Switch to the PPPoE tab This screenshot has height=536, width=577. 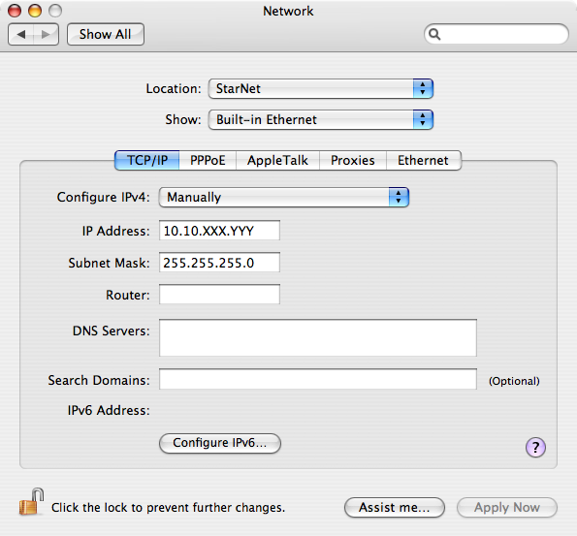(208, 160)
